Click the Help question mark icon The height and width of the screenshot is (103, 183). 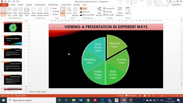167,1
